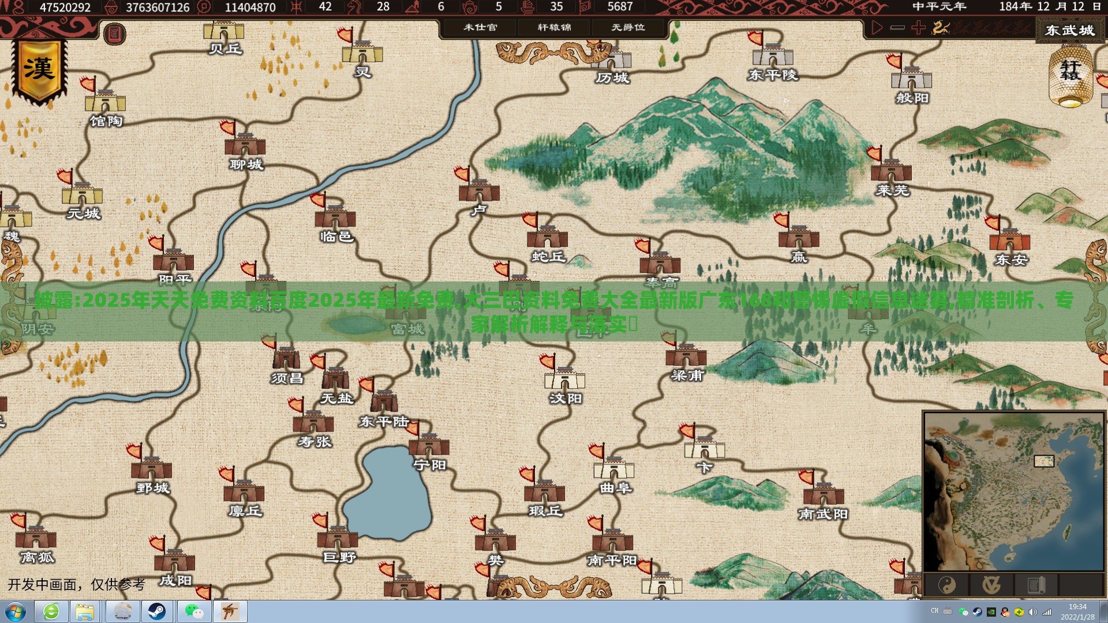
Task: Select the 廪丘 city on the map
Action: [x=244, y=490]
